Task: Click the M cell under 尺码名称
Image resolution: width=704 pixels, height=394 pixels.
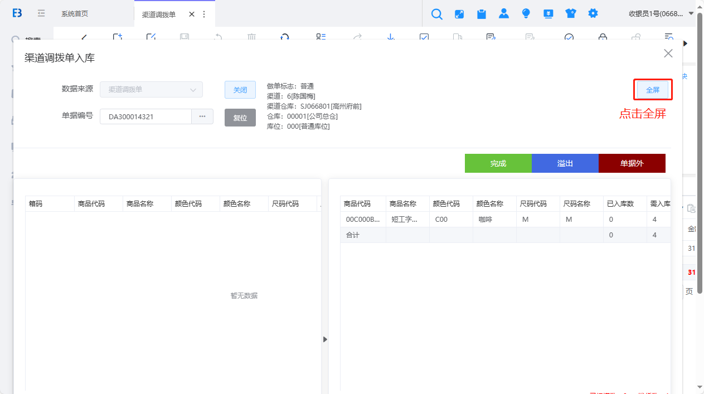Action: coord(581,220)
